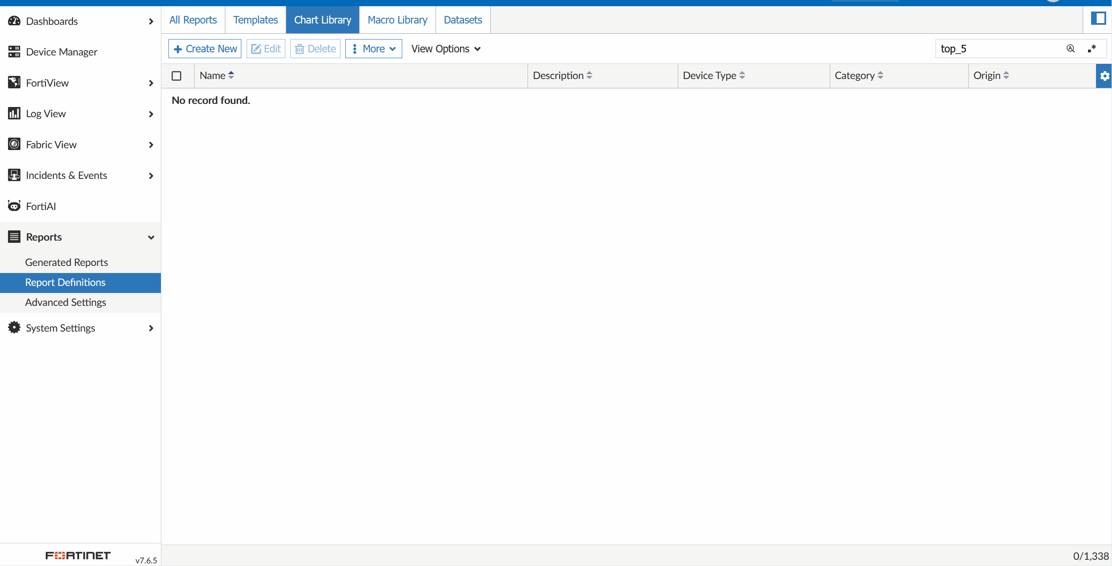
Task: Click the Log View bar chart icon
Action: point(14,113)
